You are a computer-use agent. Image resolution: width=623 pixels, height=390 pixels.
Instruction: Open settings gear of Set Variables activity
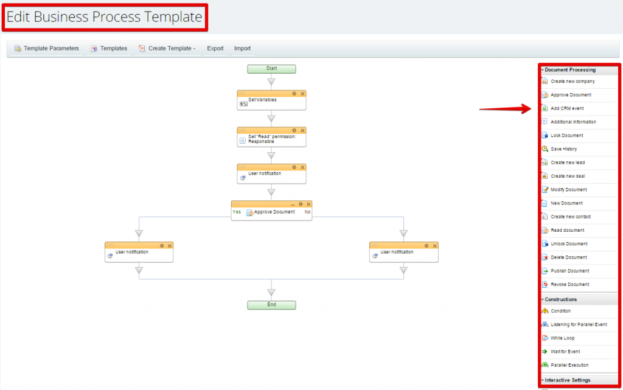point(294,94)
